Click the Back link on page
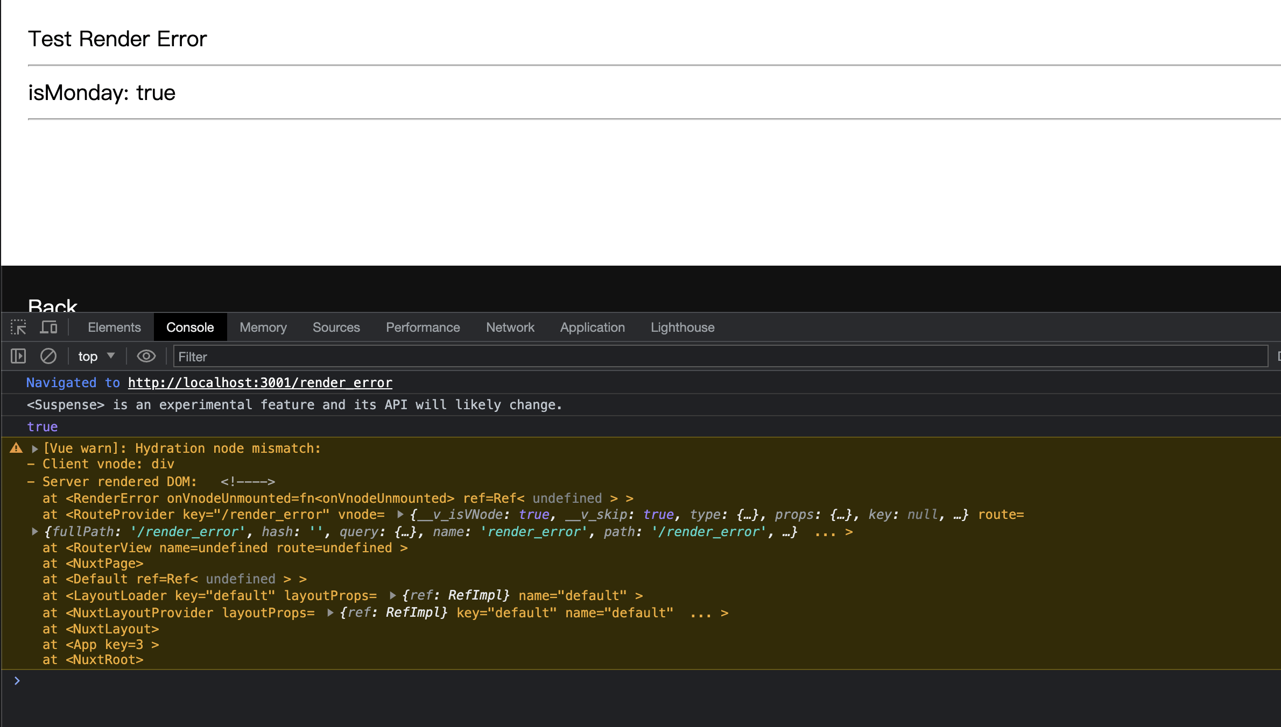The height and width of the screenshot is (727, 1281). pos(52,306)
